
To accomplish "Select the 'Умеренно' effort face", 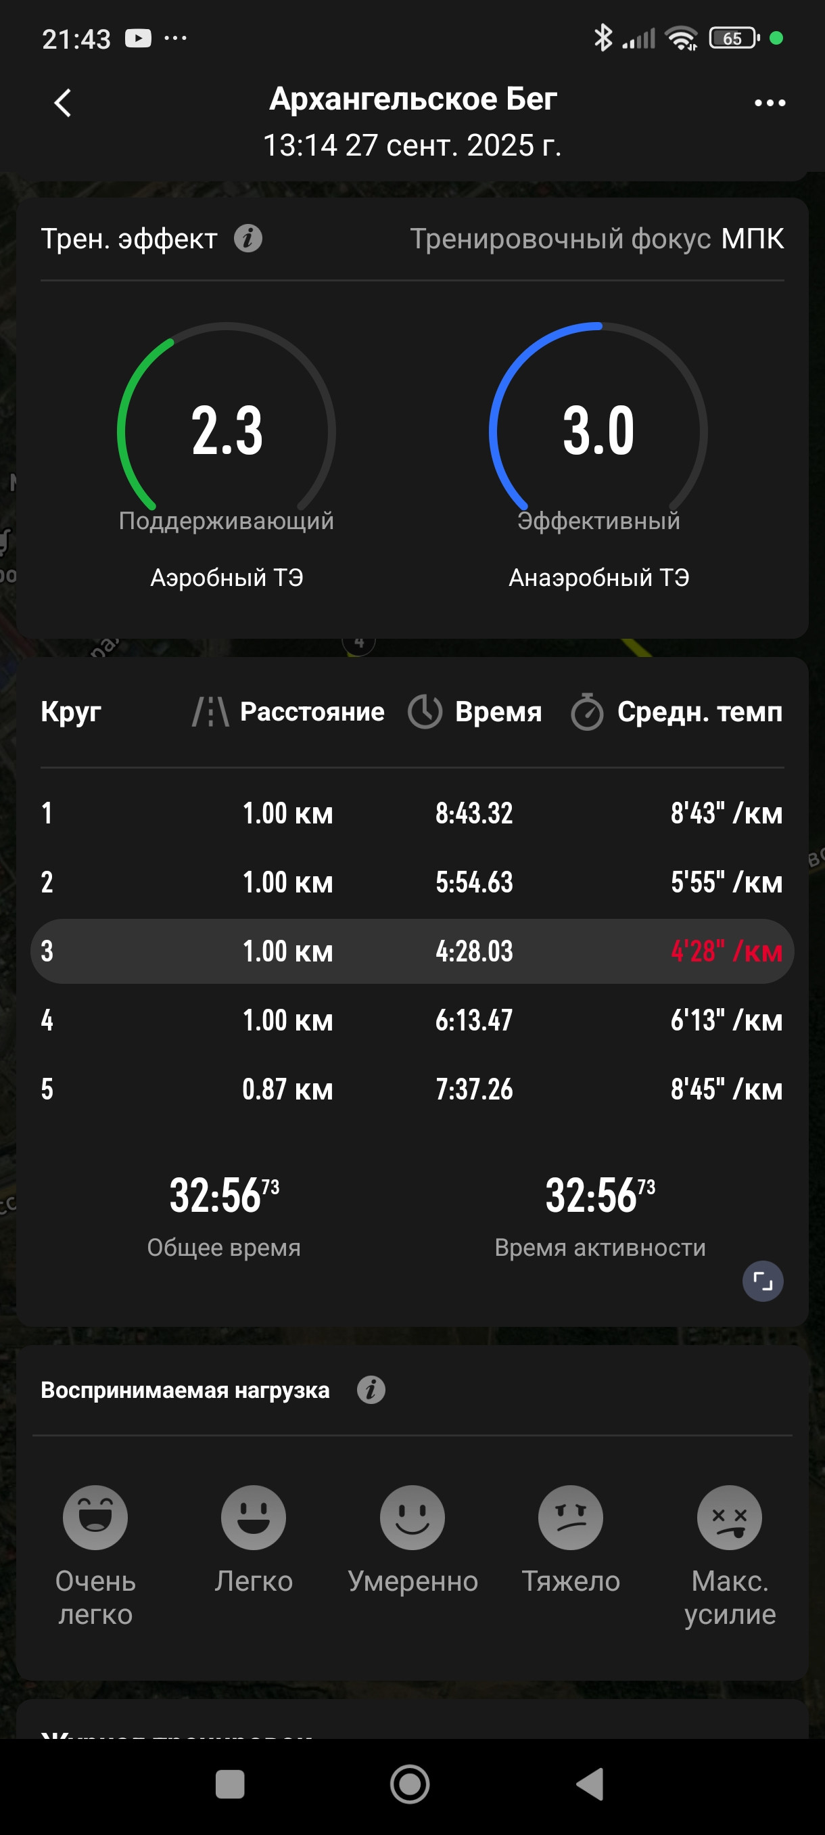I will 412,1517.
